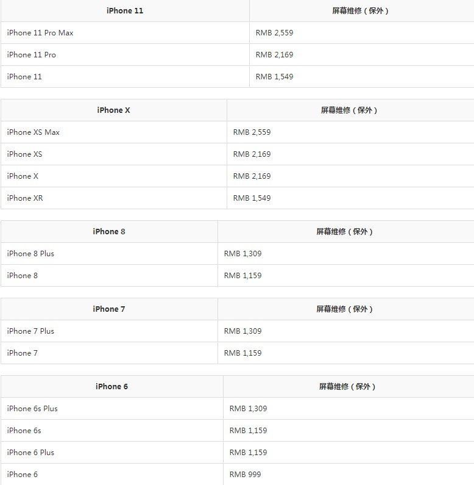
Task: Select the iPhone 7 Plus model cell
Action: pos(30,331)
